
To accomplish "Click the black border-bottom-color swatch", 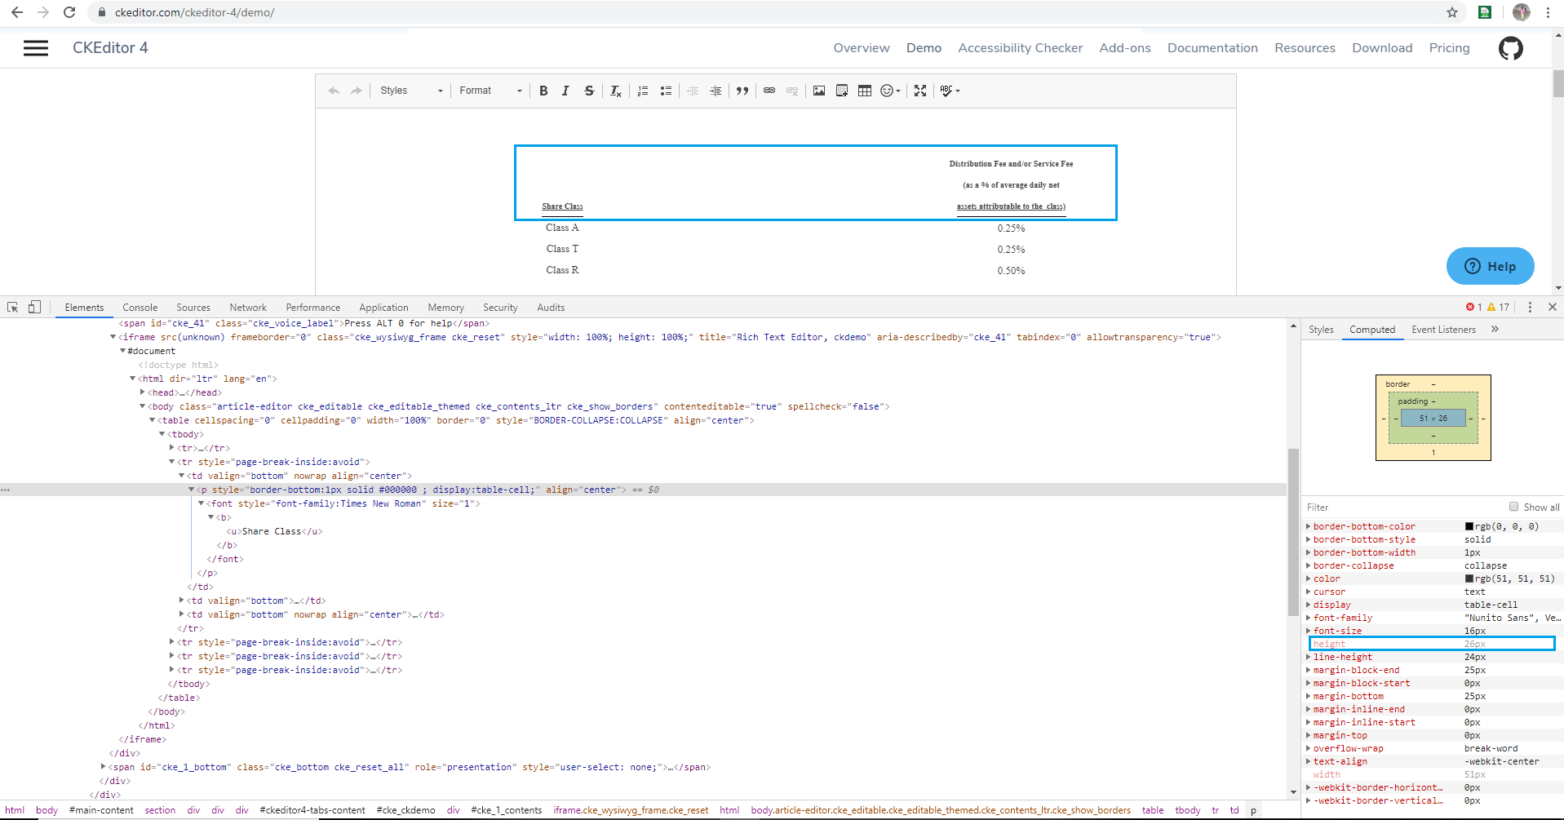I will click(x=1469, y=526).
